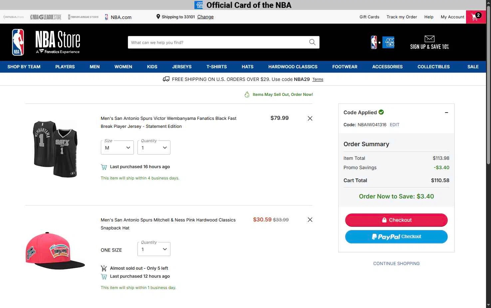Click Continue Shopping link
Viewport: 491px width, 308px height.
[x=396, y=263]
